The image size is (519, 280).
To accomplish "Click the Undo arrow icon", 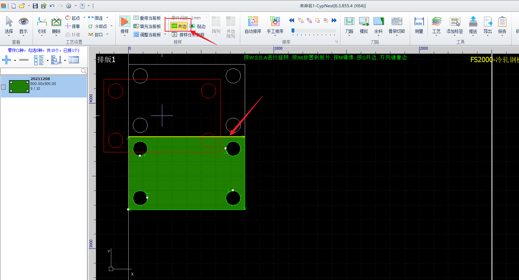I will [52, 6].
